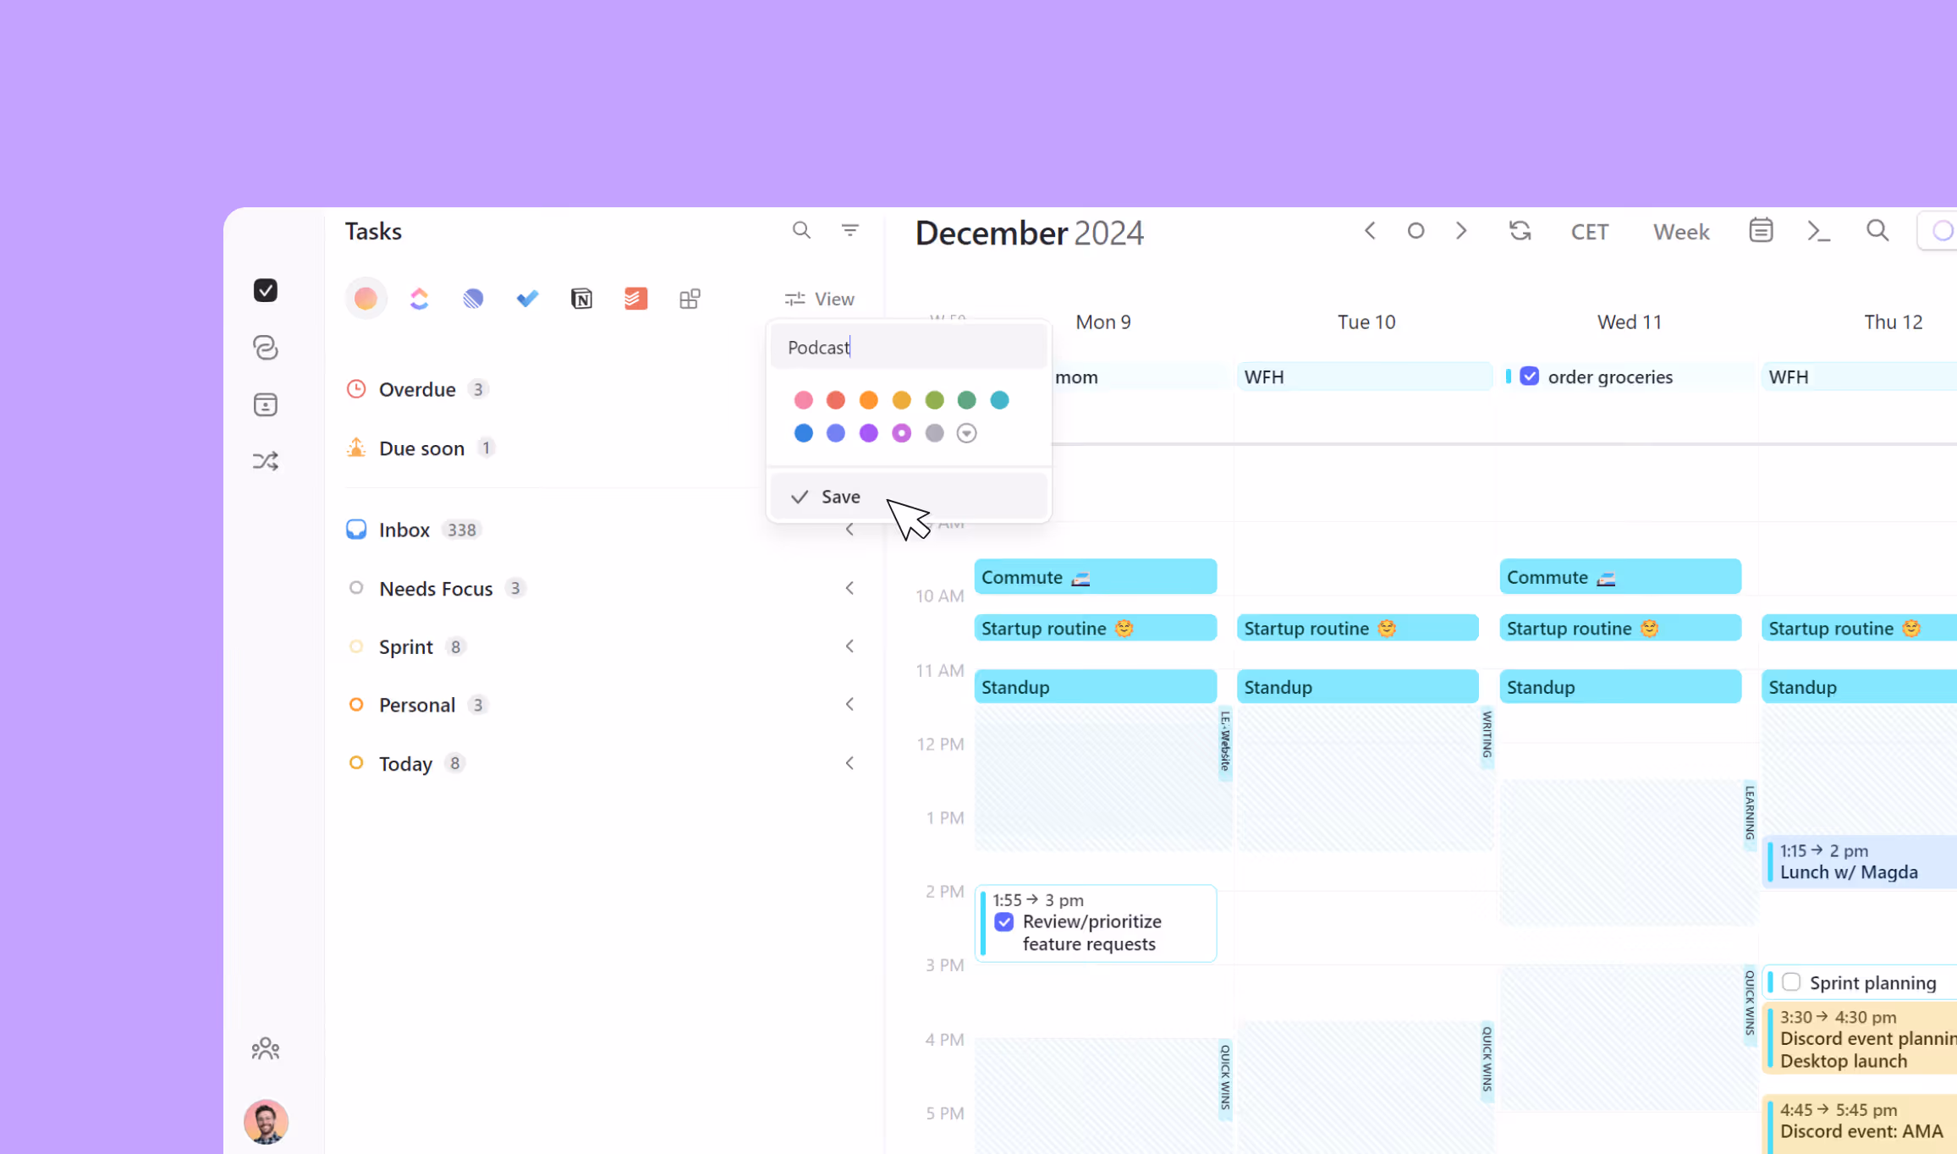The width and height of the screenshot is (1957, 1154).
Task: Open the tasks filter icon
Action: [850, 230]
